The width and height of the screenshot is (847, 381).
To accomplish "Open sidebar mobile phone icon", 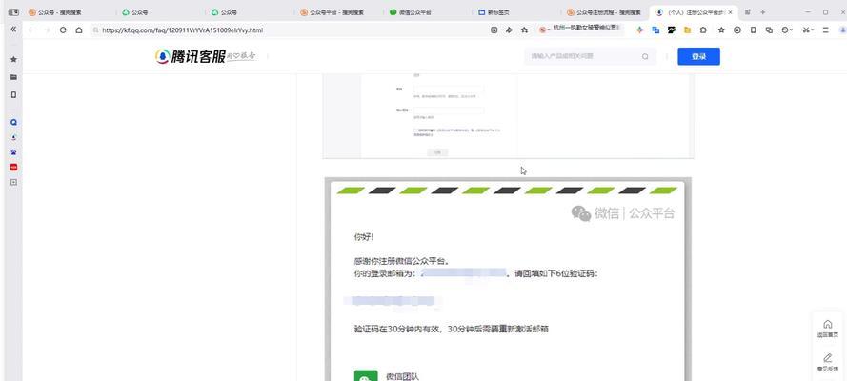I will tap(13, 94).
